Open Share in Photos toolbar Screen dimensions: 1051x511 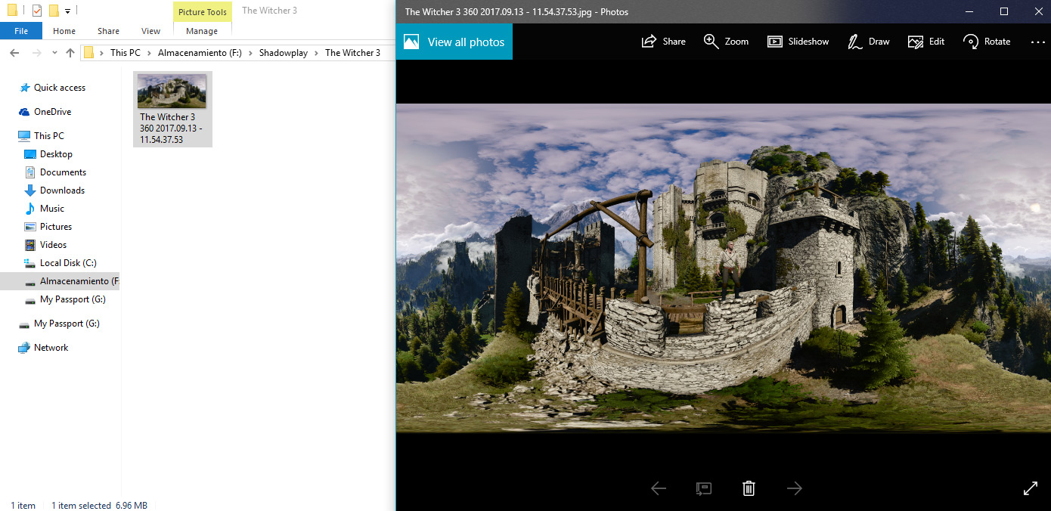(x=663, y=42)
